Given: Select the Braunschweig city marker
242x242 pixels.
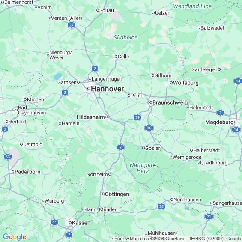Looking at the screenshot, I should (151, 102).
